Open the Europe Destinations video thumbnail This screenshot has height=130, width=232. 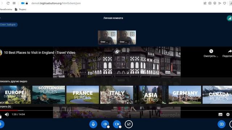15,95
